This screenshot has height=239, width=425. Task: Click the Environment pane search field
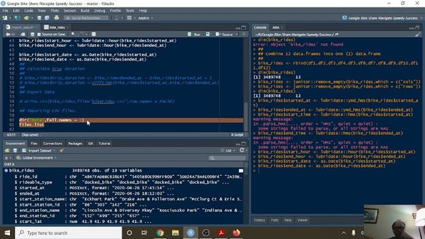227,158
